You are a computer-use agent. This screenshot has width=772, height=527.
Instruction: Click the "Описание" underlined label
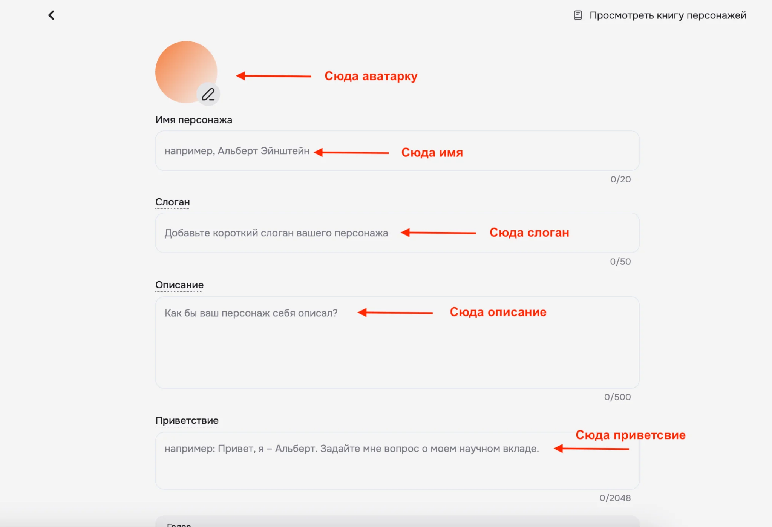click(179, 285)
